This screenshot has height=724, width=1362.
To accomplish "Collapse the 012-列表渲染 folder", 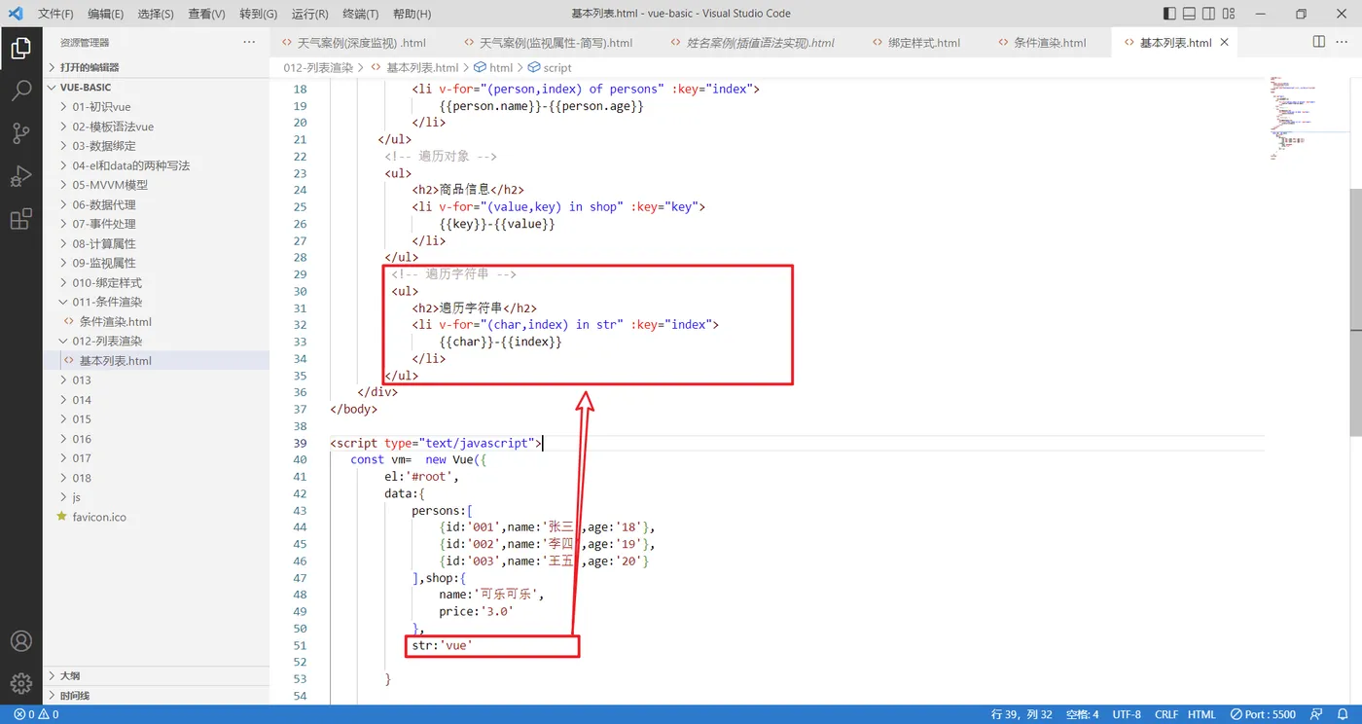I will (156, 341).
